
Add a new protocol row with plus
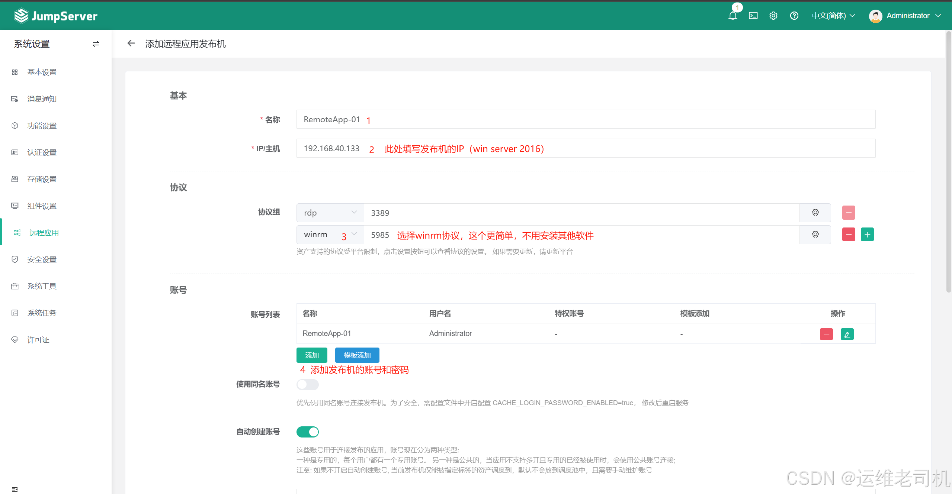coord(867,235)
